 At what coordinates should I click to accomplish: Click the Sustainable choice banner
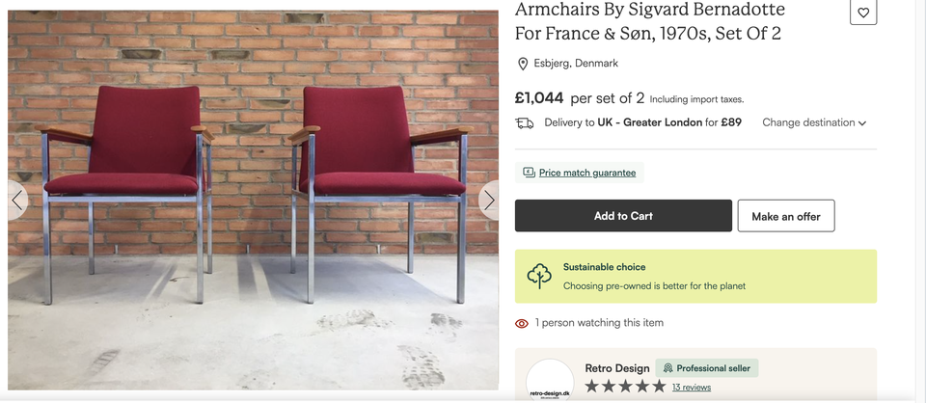coord(695,276)
